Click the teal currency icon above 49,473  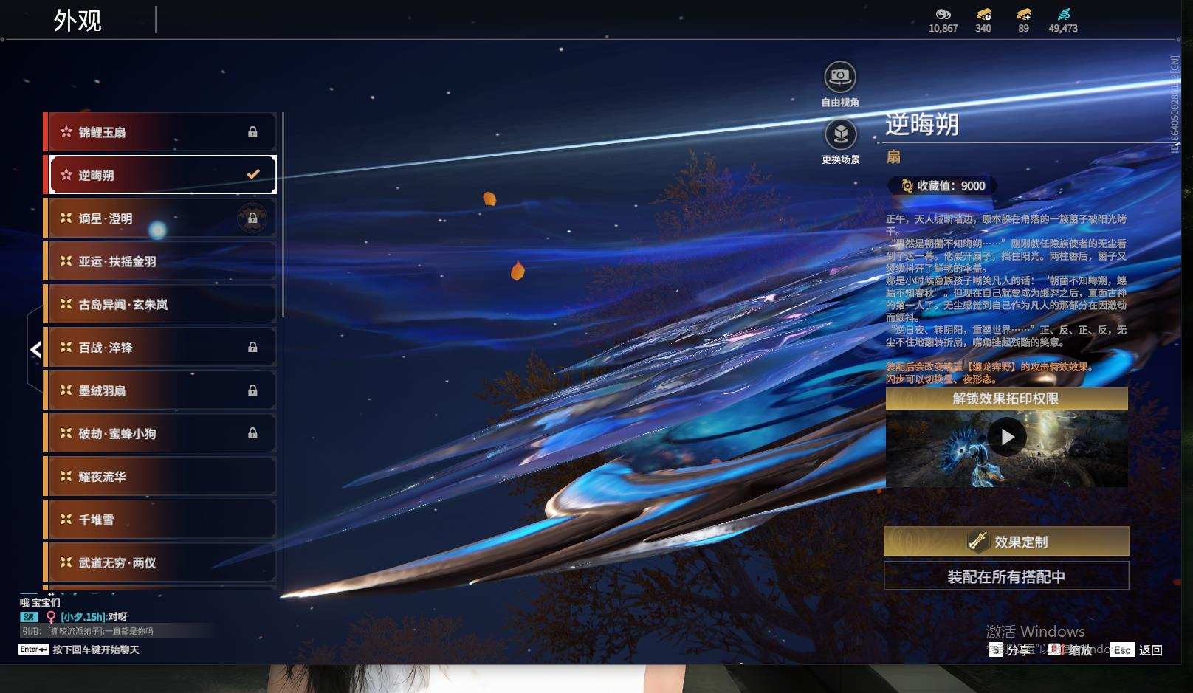coord(1063,14)
